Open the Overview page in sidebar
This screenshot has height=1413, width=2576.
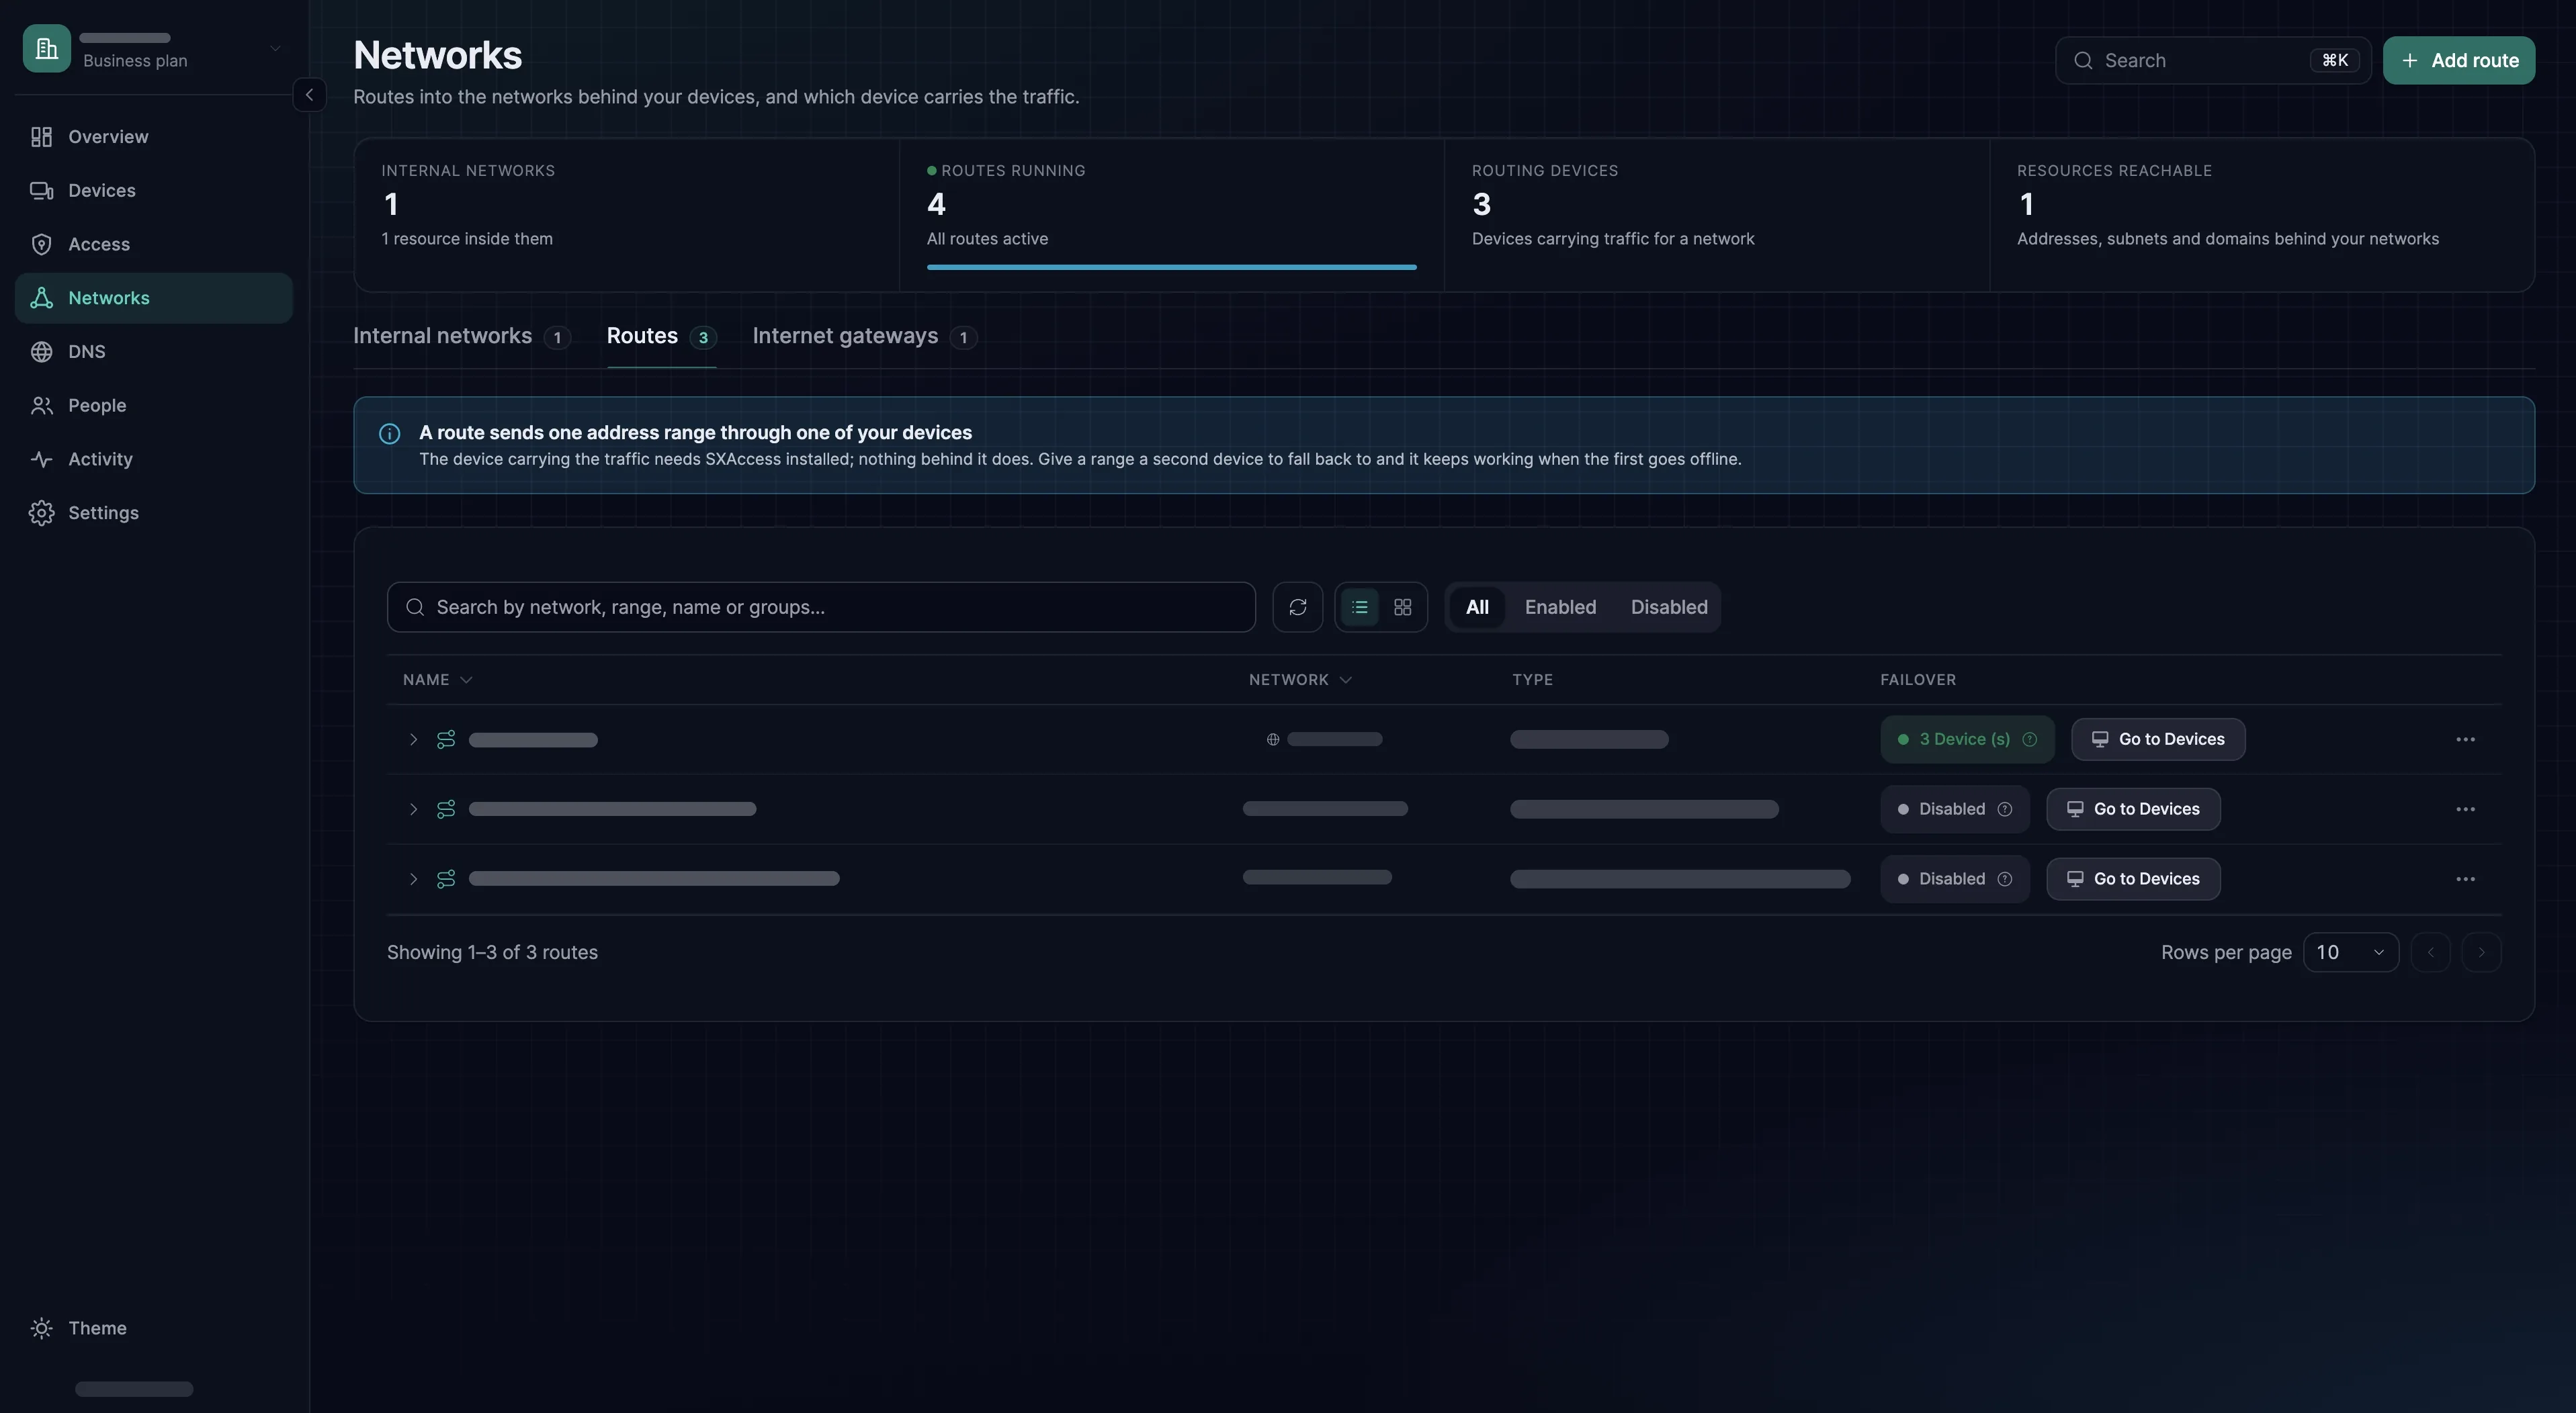(x=153, y=137)
